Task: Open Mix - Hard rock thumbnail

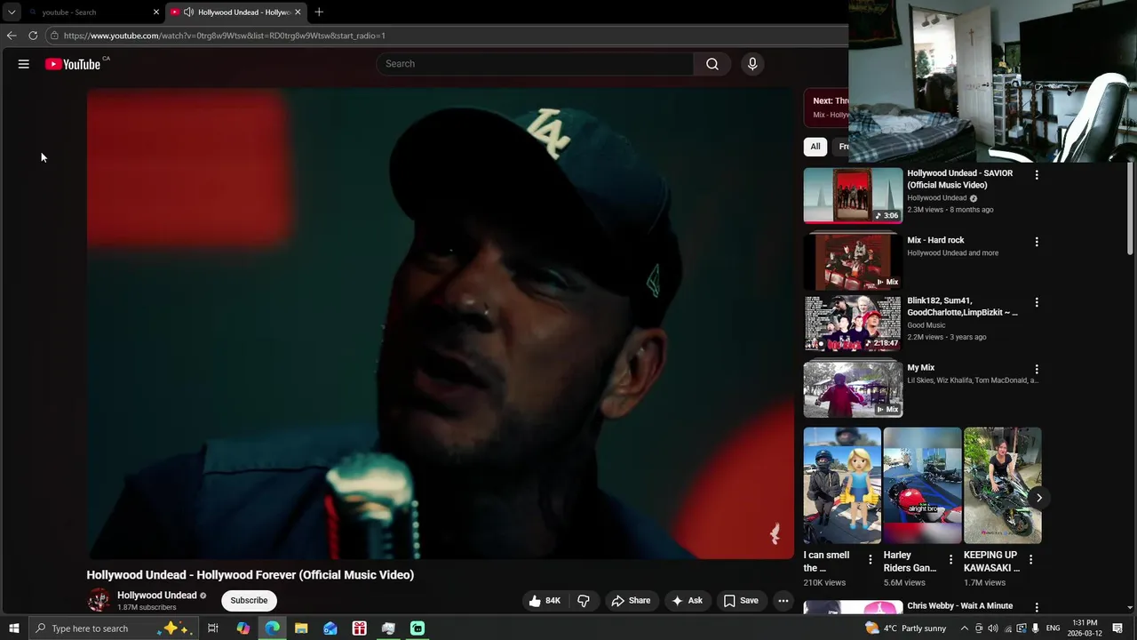Action: [853, 262]
